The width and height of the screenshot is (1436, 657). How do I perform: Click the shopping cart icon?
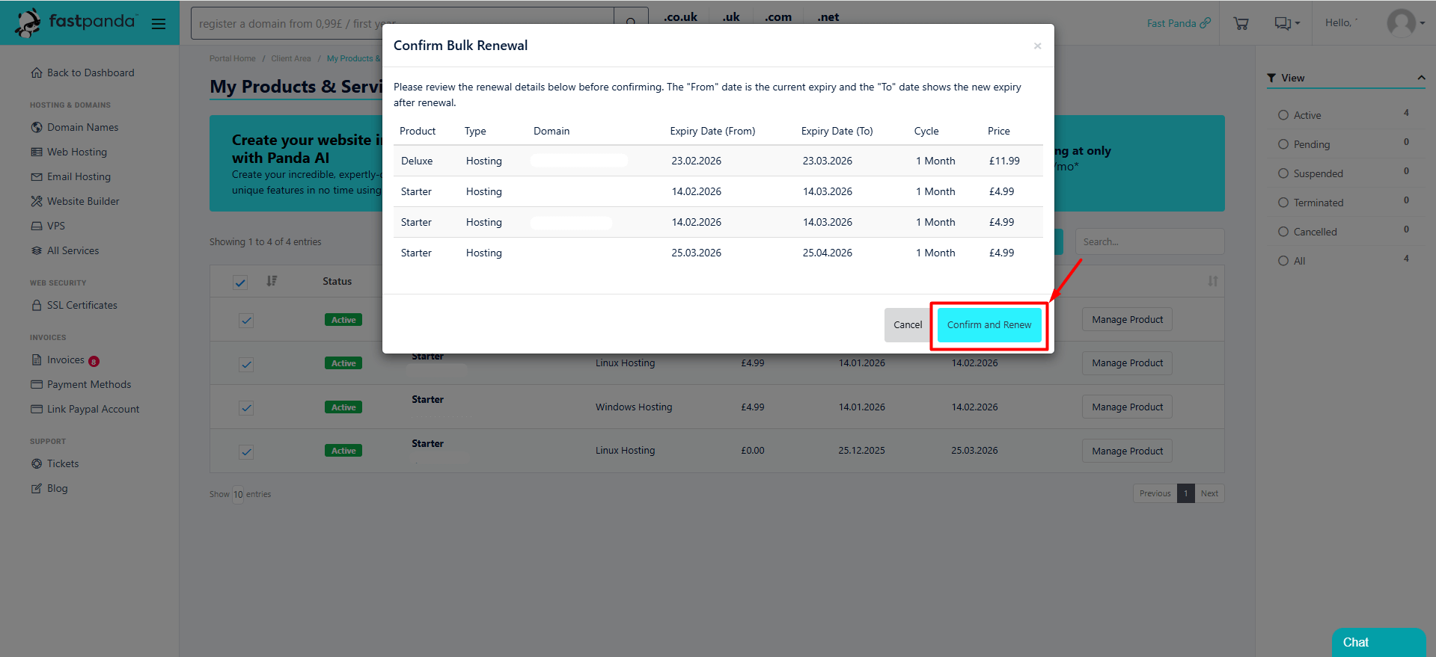tap(1241, 23)
